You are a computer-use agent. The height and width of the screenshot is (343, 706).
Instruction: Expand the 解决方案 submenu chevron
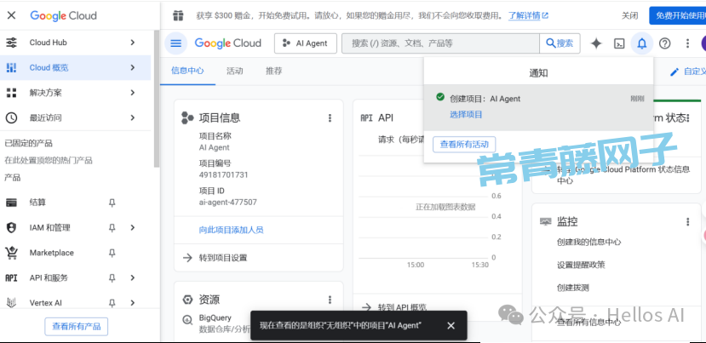(x=132, y=93)
